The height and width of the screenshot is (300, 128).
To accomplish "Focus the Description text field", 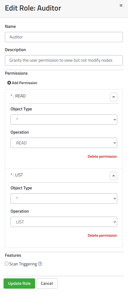I will pos(64,60).
